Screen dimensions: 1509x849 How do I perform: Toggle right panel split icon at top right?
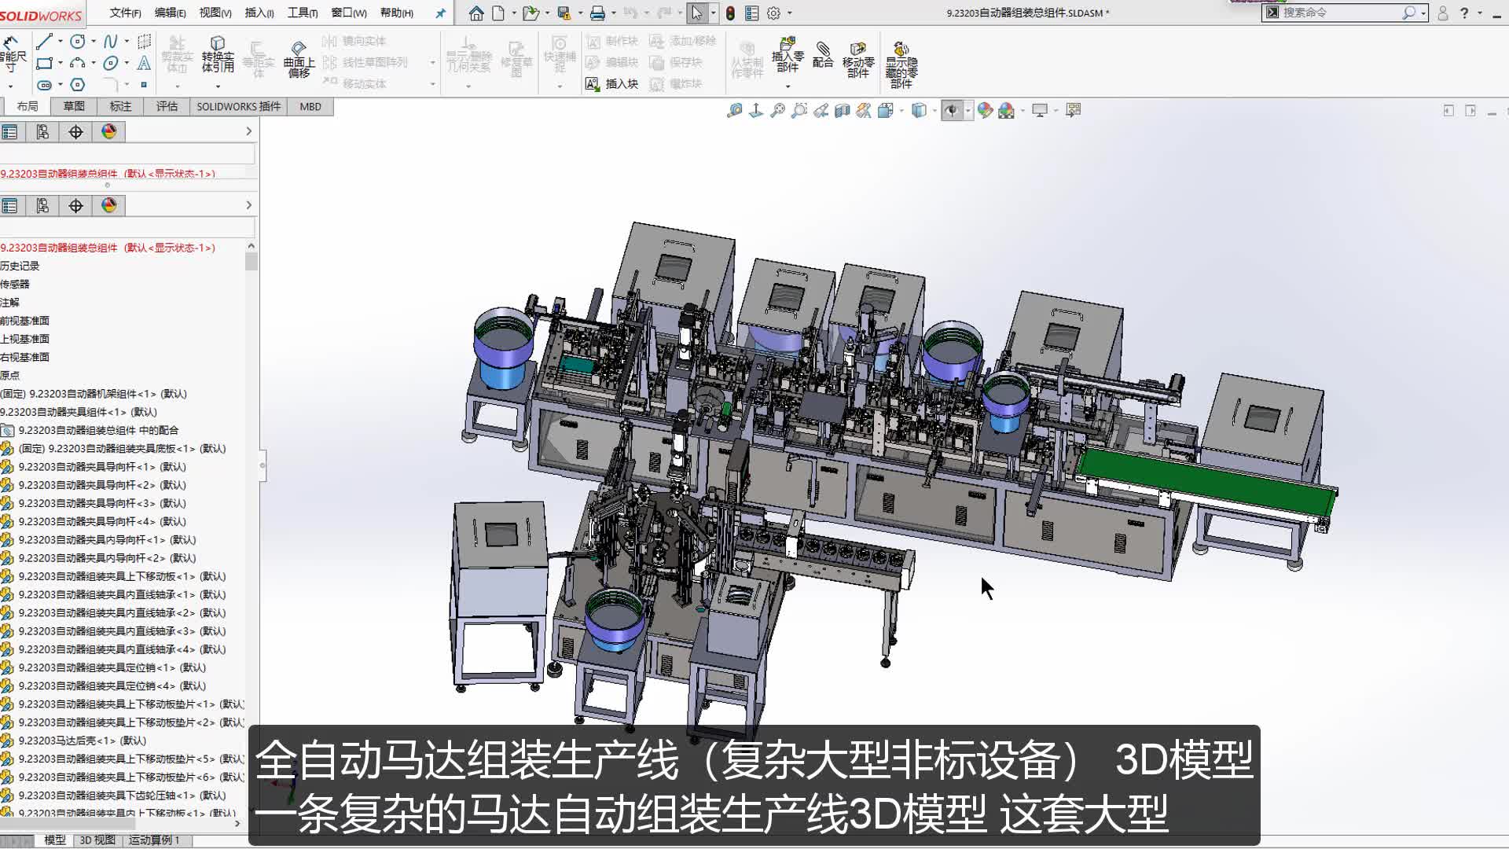coord(1470,111)
